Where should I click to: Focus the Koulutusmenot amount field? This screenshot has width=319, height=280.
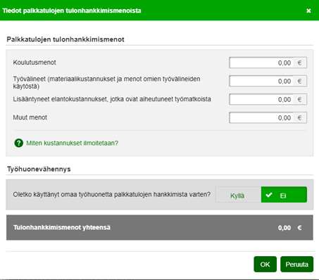coord(261,63)
